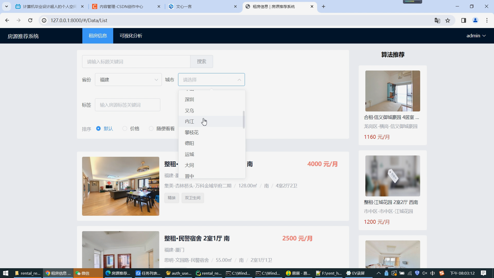
Task: Open the 省份 province dropdown
Action: pyautogui.click(x=128, y=80)
